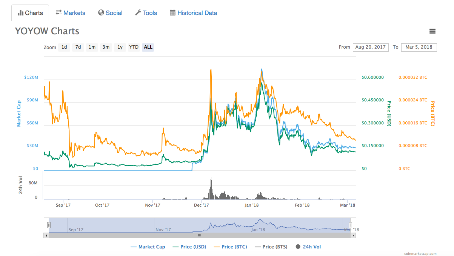Viewport: 454px width, 256px height.
Task: Click the $30M market cap axis label
Action: point(32,146)
